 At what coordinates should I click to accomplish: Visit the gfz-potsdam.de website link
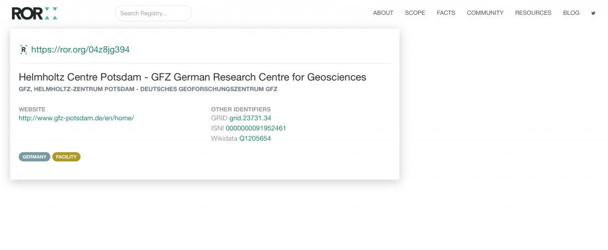76,118
